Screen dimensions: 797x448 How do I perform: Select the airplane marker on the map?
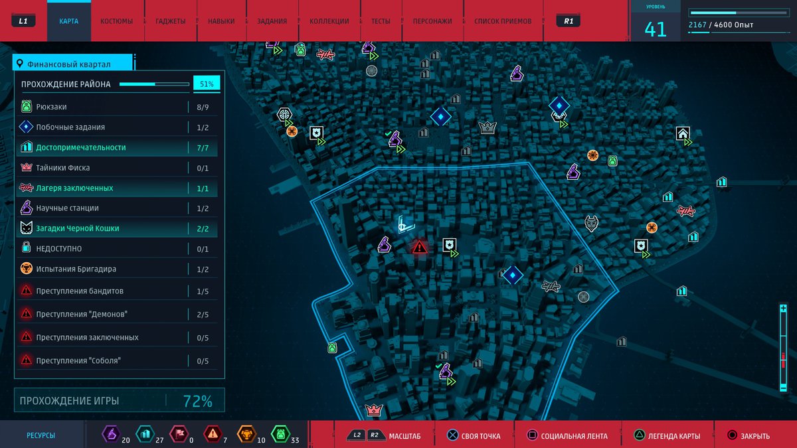click(x=551, y=286)
